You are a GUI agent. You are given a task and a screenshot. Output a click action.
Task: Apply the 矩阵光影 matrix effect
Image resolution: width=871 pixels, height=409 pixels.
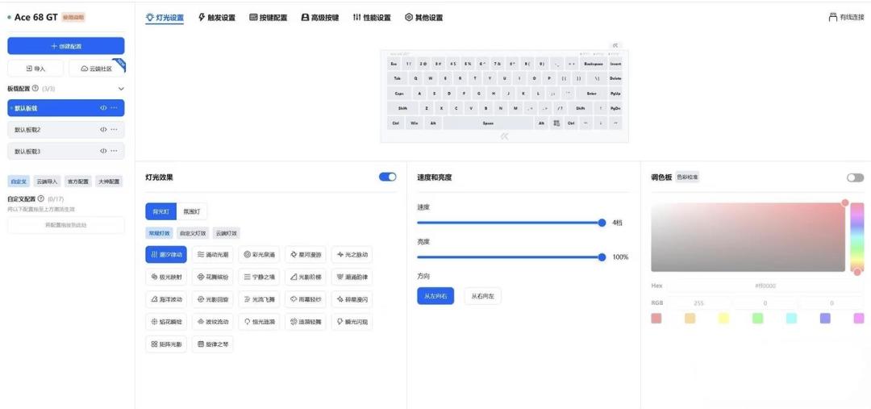(166, 344)
